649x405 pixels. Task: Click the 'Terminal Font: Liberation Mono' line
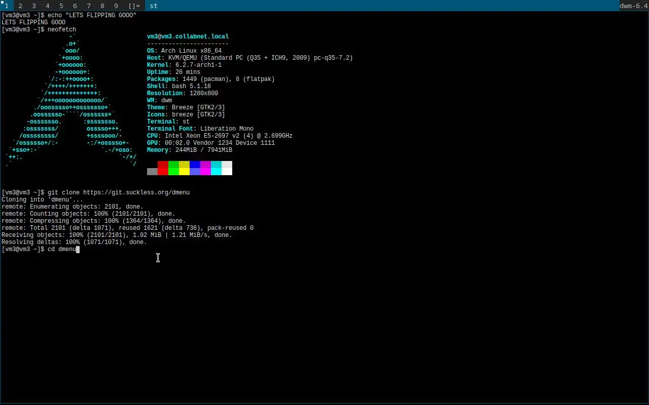200,129
